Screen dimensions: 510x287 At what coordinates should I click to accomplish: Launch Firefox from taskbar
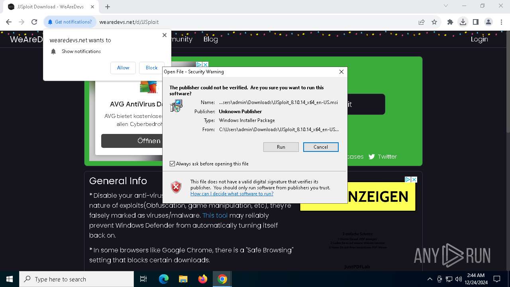coord(203,279)
